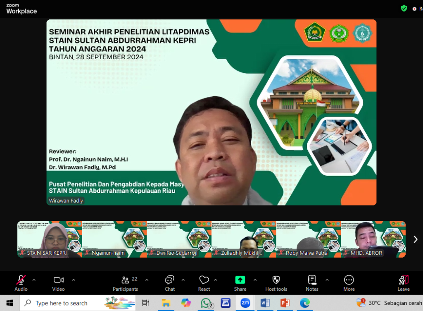This screenshot has width=423, height=311.
Task: Open PowerPoint from the taskbar
Action: click(x=285, y=303)
